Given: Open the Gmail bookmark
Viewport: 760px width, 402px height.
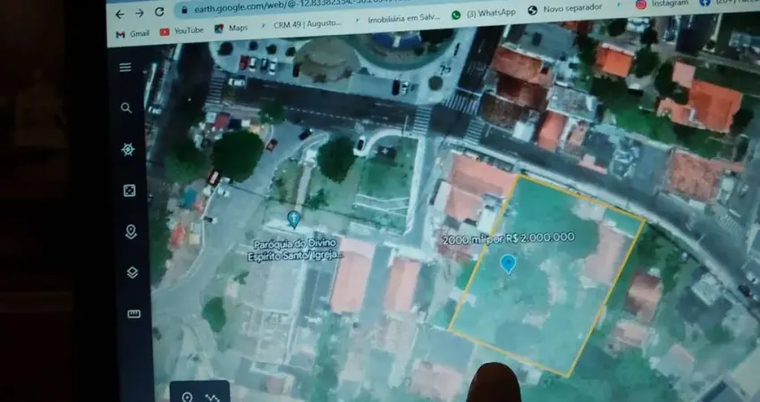Looking at the screenshot, I should (x=132, y=33).
